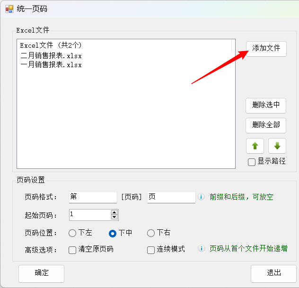
Task: Click the green move-down arrow icon
Action: [277, 146]
